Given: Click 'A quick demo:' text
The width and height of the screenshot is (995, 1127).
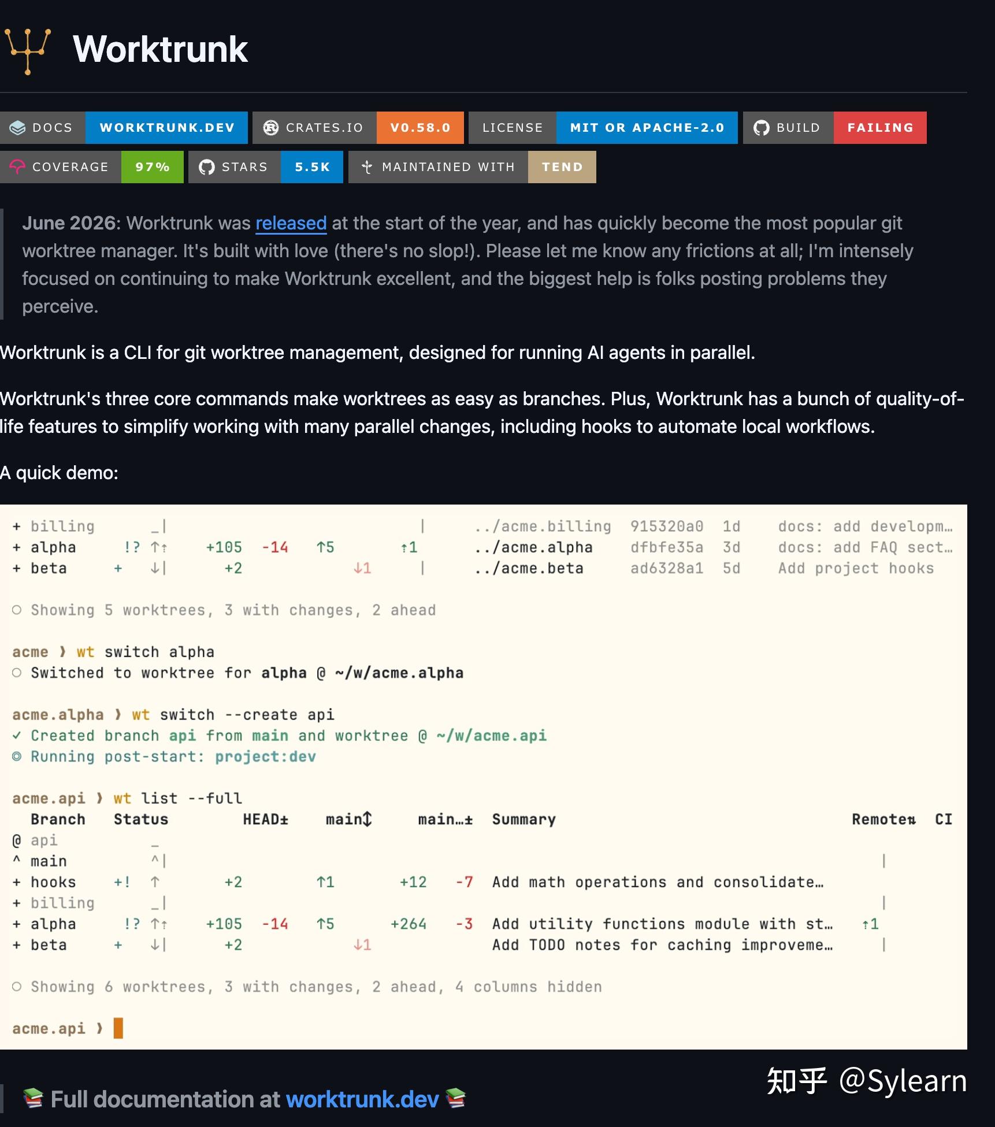Looking at the screenshot, I should pos(59,473).
